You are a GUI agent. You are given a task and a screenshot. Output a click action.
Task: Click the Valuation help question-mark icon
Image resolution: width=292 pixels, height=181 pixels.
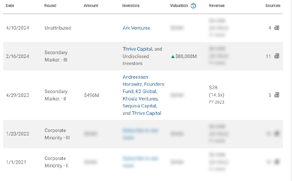(x=193, y=6)
